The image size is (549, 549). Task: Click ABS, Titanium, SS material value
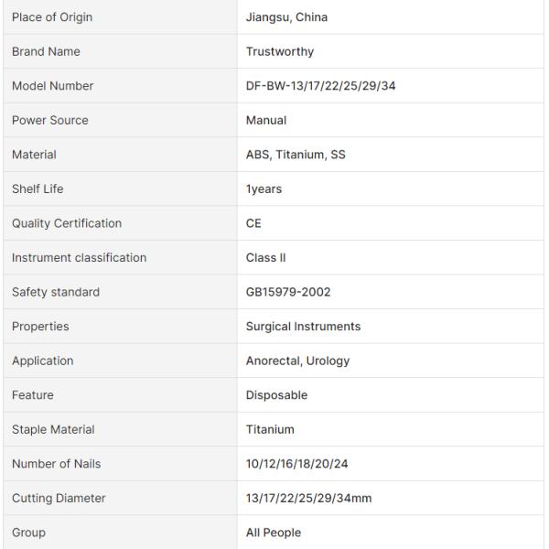tap(296, 155)
